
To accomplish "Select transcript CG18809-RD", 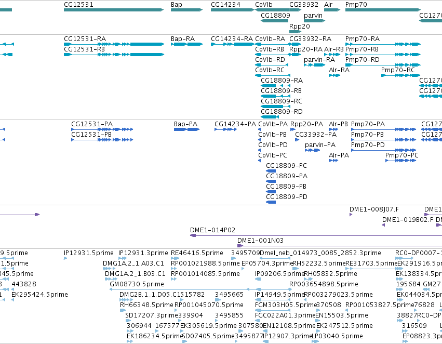I will tap(270, 117).
